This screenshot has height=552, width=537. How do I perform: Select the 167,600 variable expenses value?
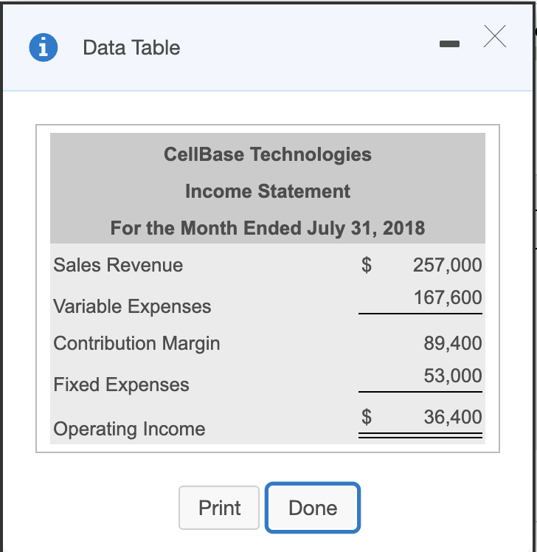point(448,297)
